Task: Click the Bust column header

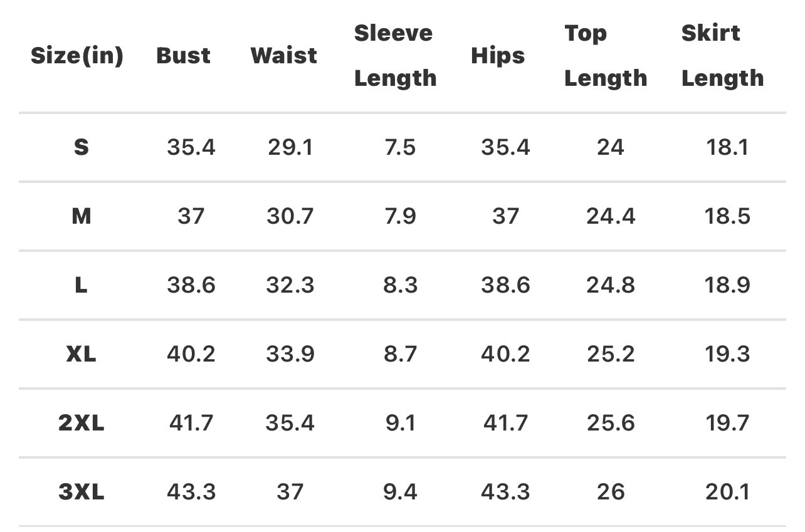Action: click(x=183, y=56)
